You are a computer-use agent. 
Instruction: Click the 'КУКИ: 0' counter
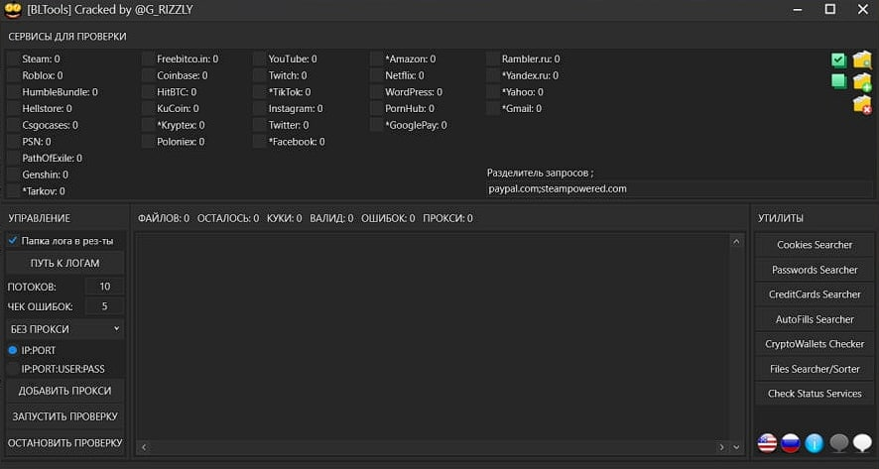pos(284,218)
